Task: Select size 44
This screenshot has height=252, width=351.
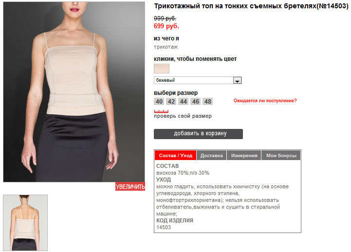Action: point(184,102)
